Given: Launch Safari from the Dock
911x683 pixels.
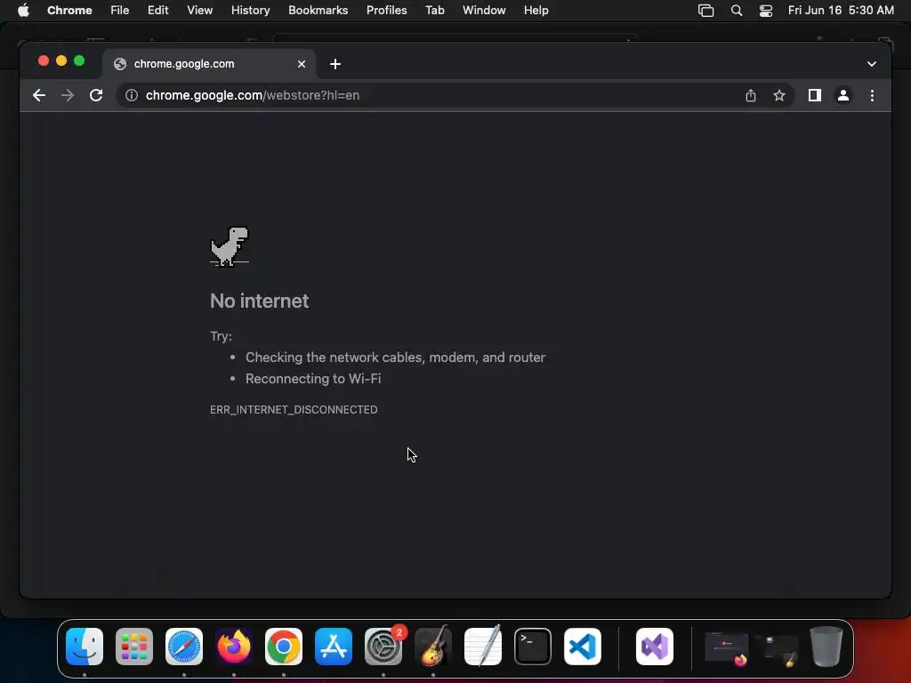Looking at the screenshot, I should 184,647.
